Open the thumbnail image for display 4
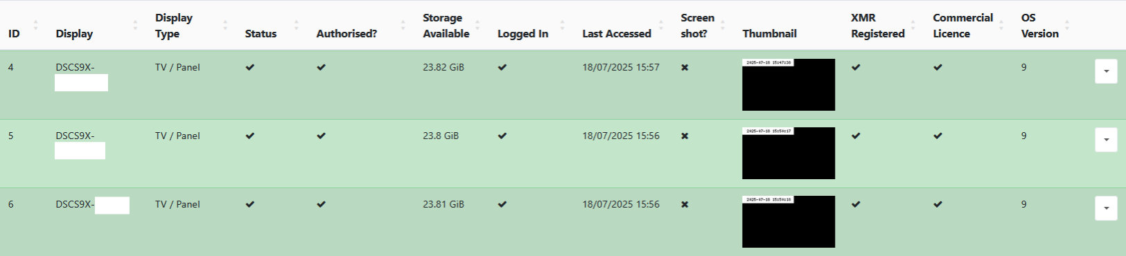Screen dimensions: 1126x256 coord(789,84)
